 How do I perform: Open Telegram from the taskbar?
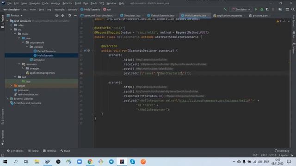coord(111,162)
